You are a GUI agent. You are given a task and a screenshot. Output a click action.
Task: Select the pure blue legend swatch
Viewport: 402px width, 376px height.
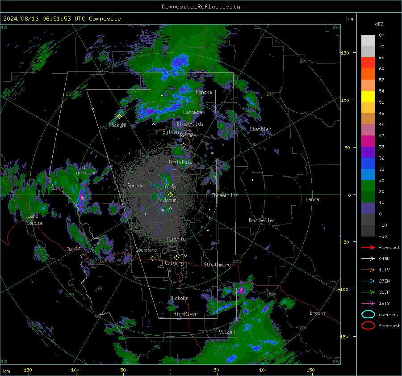(368, 164)
